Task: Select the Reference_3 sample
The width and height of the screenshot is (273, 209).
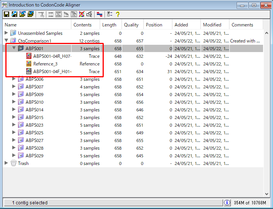Action: (x=45, y=64)
